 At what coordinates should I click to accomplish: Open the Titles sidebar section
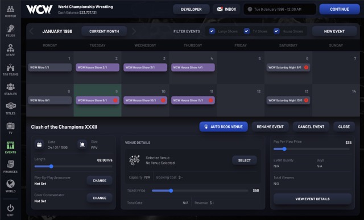tap(10, 109)
